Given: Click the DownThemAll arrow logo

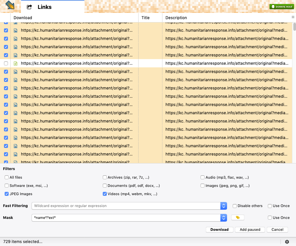Looking at the screenshot, I should pos(10,5).
